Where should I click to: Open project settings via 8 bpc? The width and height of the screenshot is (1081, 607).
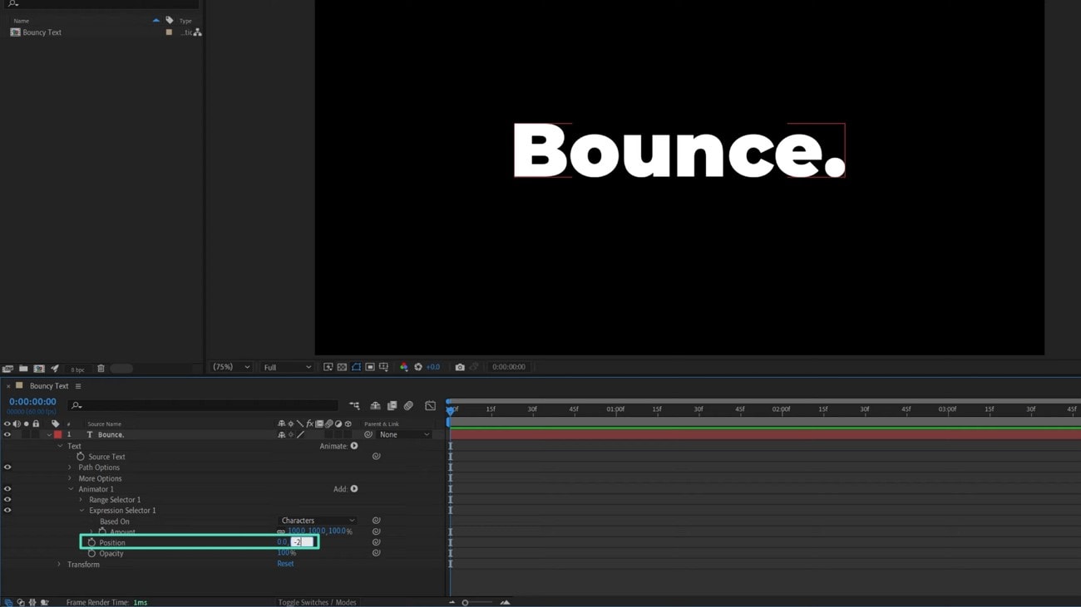pos(77,370)
